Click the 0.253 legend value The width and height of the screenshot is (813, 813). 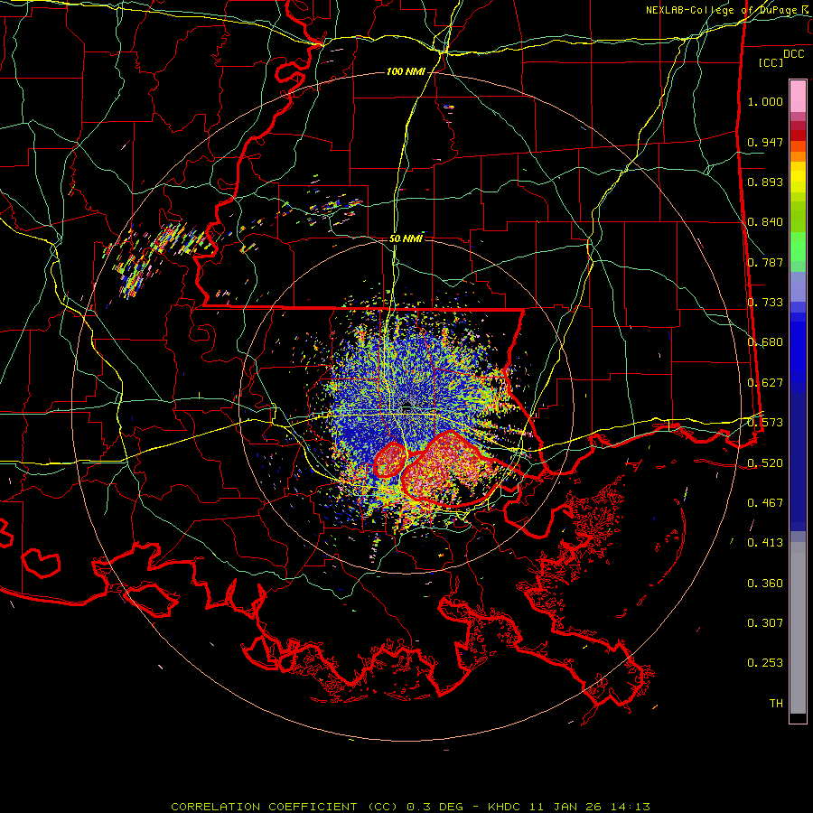(765, 663)
